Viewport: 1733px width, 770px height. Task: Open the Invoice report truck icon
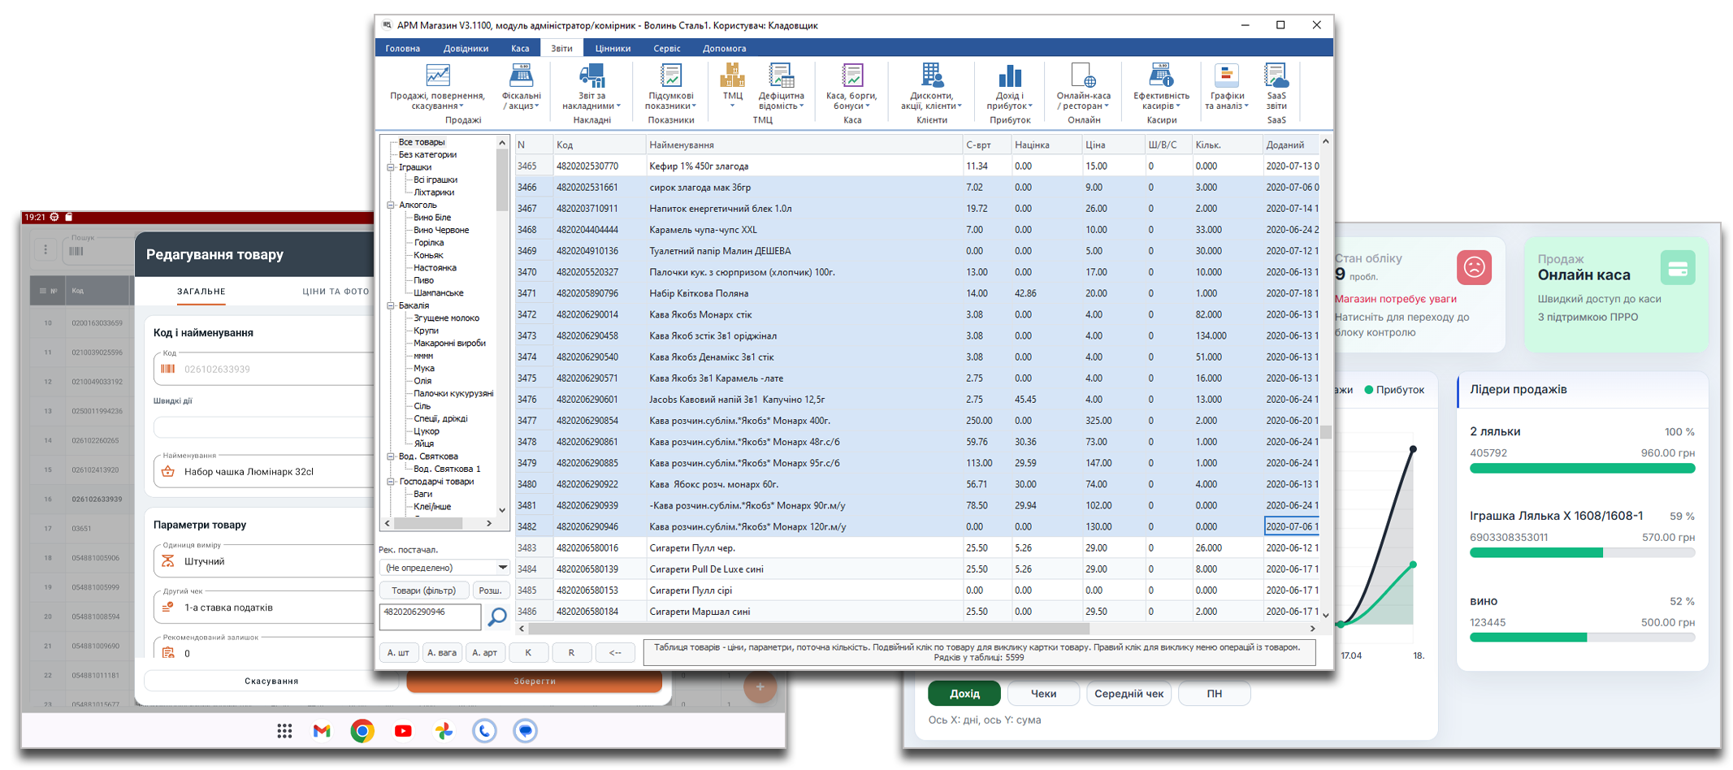[x=591, y=76]
